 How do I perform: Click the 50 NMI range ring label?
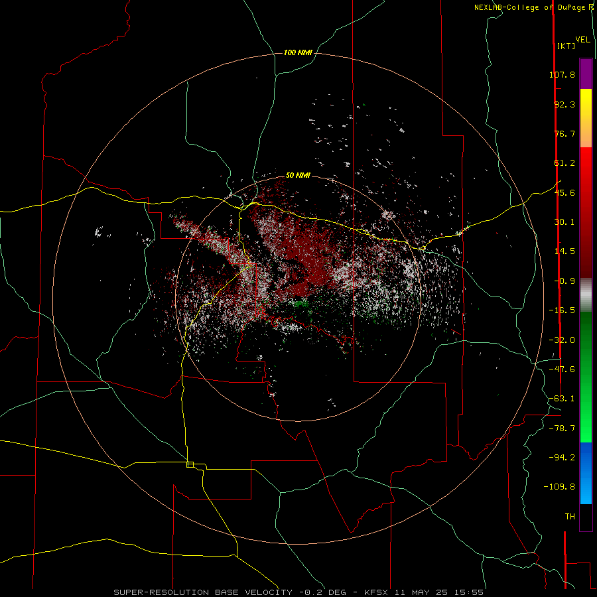298,175
